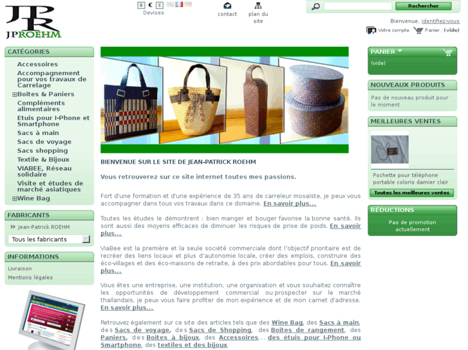
Task: Open the Sacs shopping category
Action: pos(42,151)
